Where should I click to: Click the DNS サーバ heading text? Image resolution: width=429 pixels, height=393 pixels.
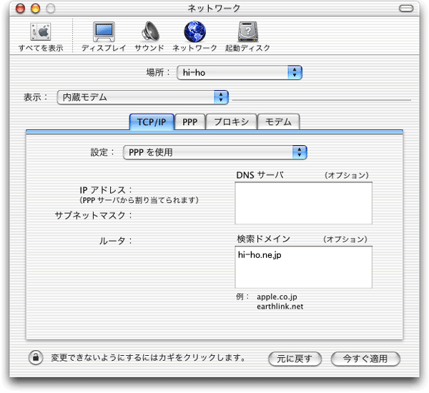(260, 175)
